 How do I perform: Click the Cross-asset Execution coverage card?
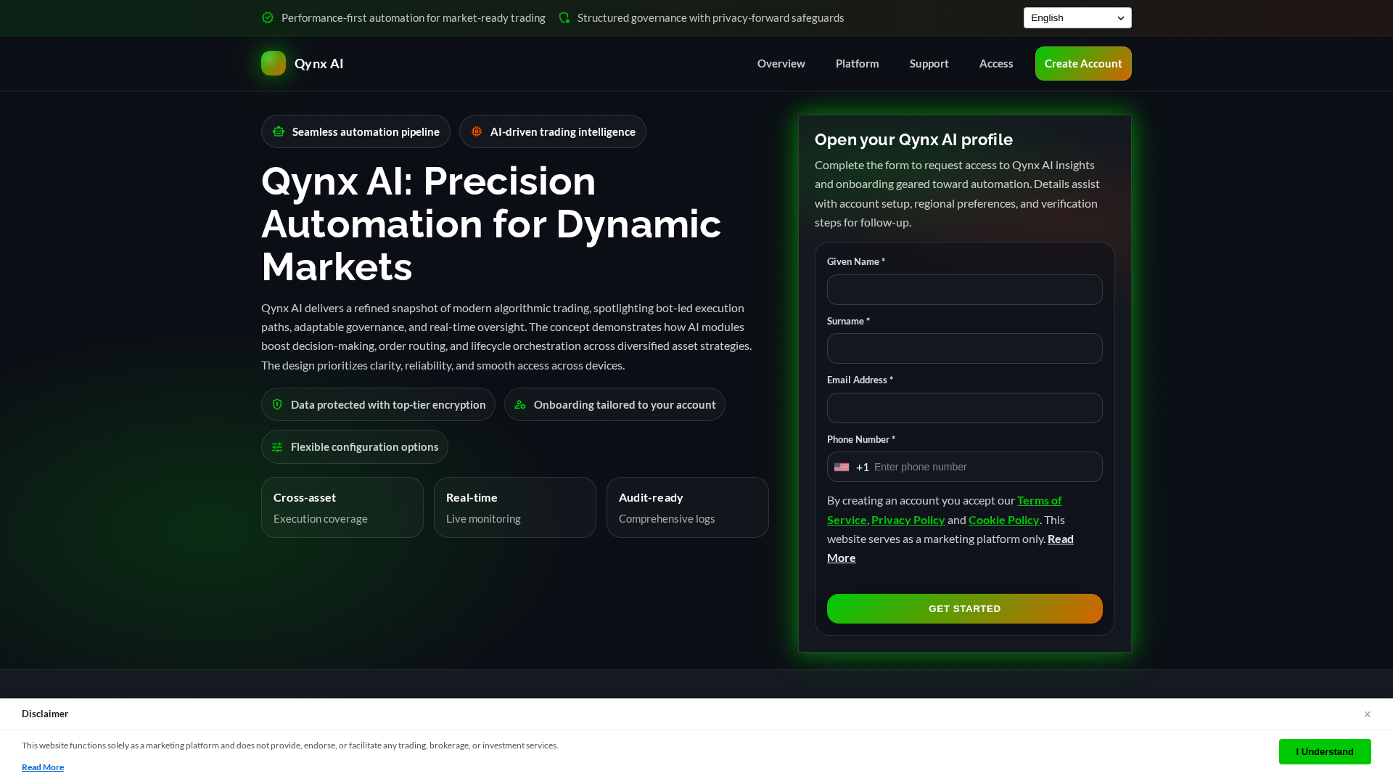[x=342, y=507]
